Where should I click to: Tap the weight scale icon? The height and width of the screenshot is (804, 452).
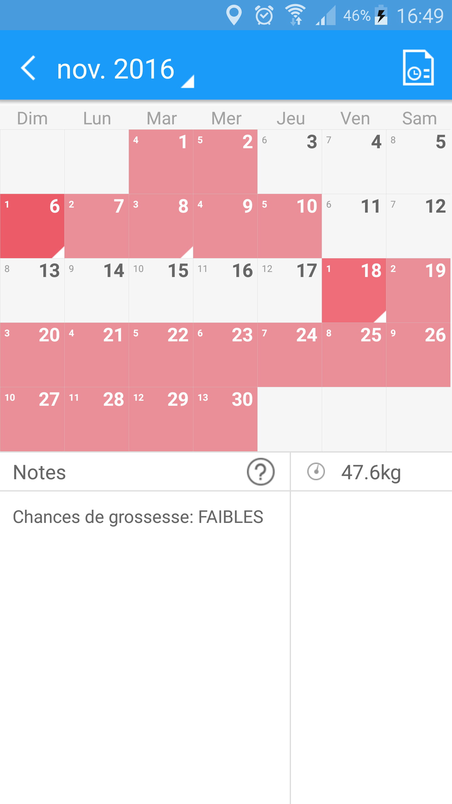click(316, 472)
